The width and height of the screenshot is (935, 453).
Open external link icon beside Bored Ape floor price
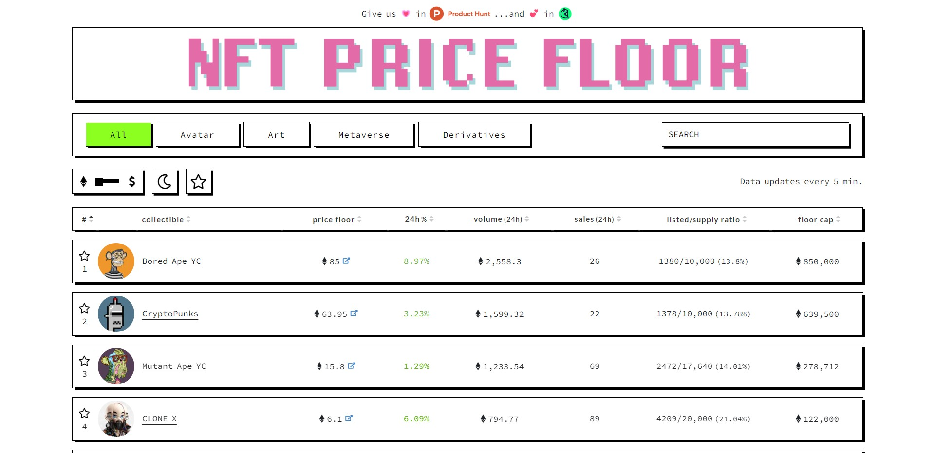click(346, 261)
